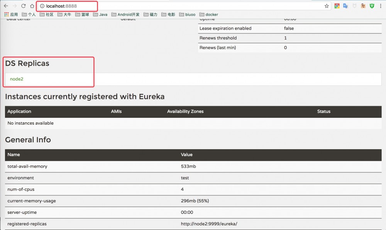Click the browser forward arrow

coord(15,6)
